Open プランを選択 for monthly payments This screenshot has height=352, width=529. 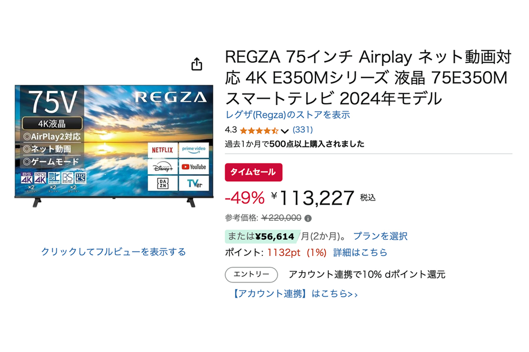[380, 236]
